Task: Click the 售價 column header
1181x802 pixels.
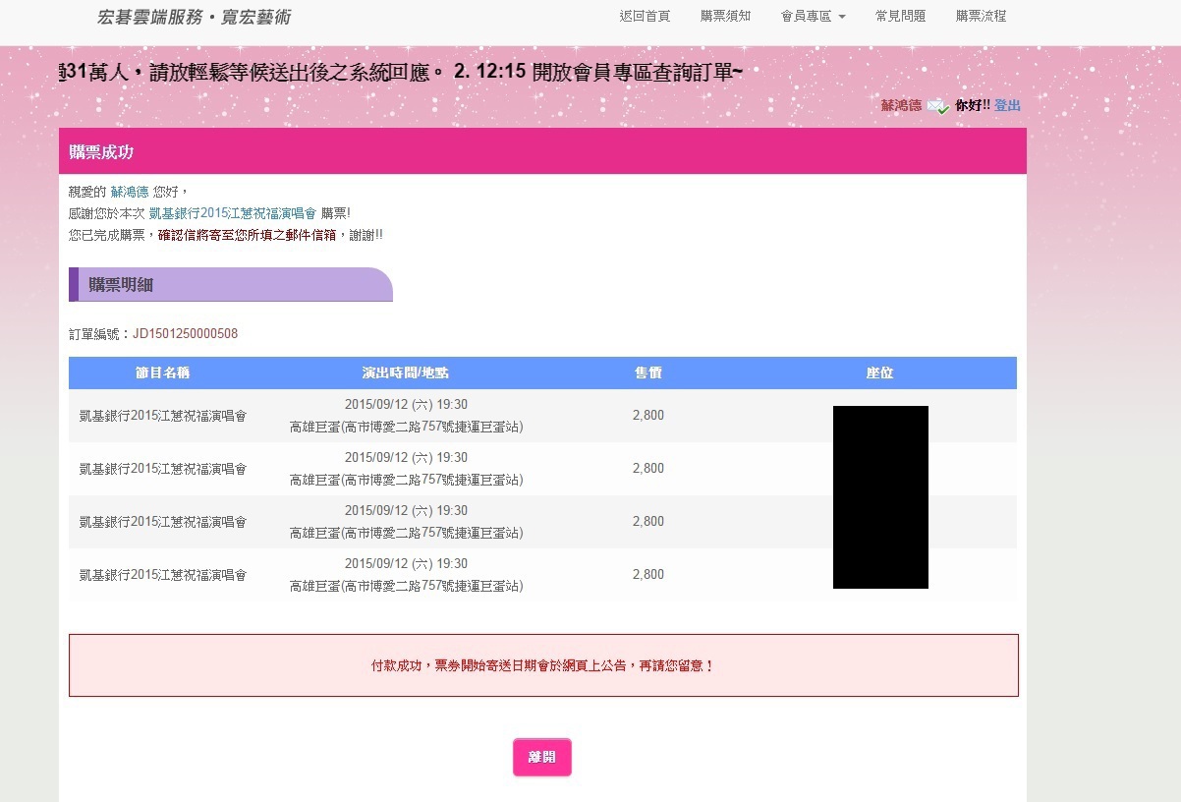Action: pyautogui.click(x=648, y=373)
